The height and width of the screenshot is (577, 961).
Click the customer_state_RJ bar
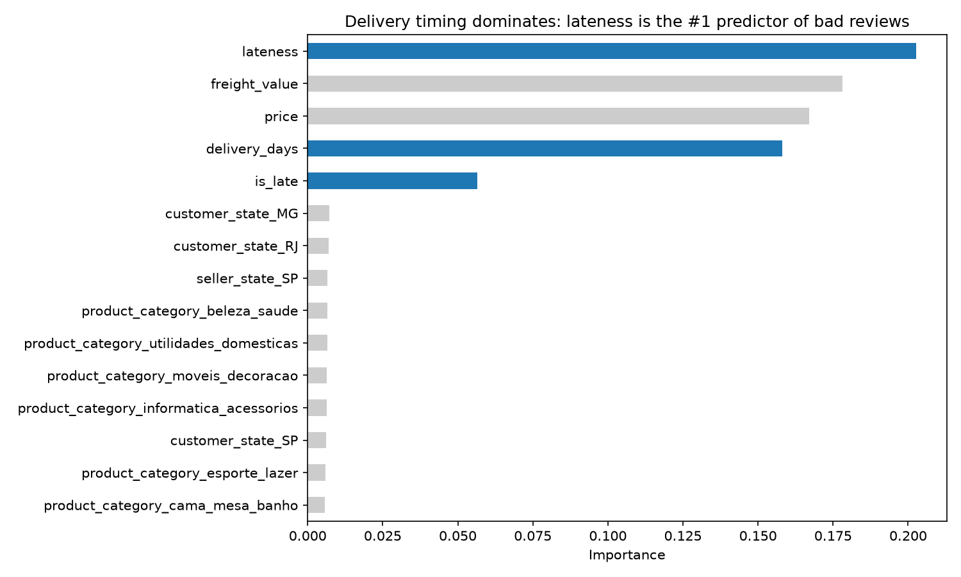click(318, 246)
